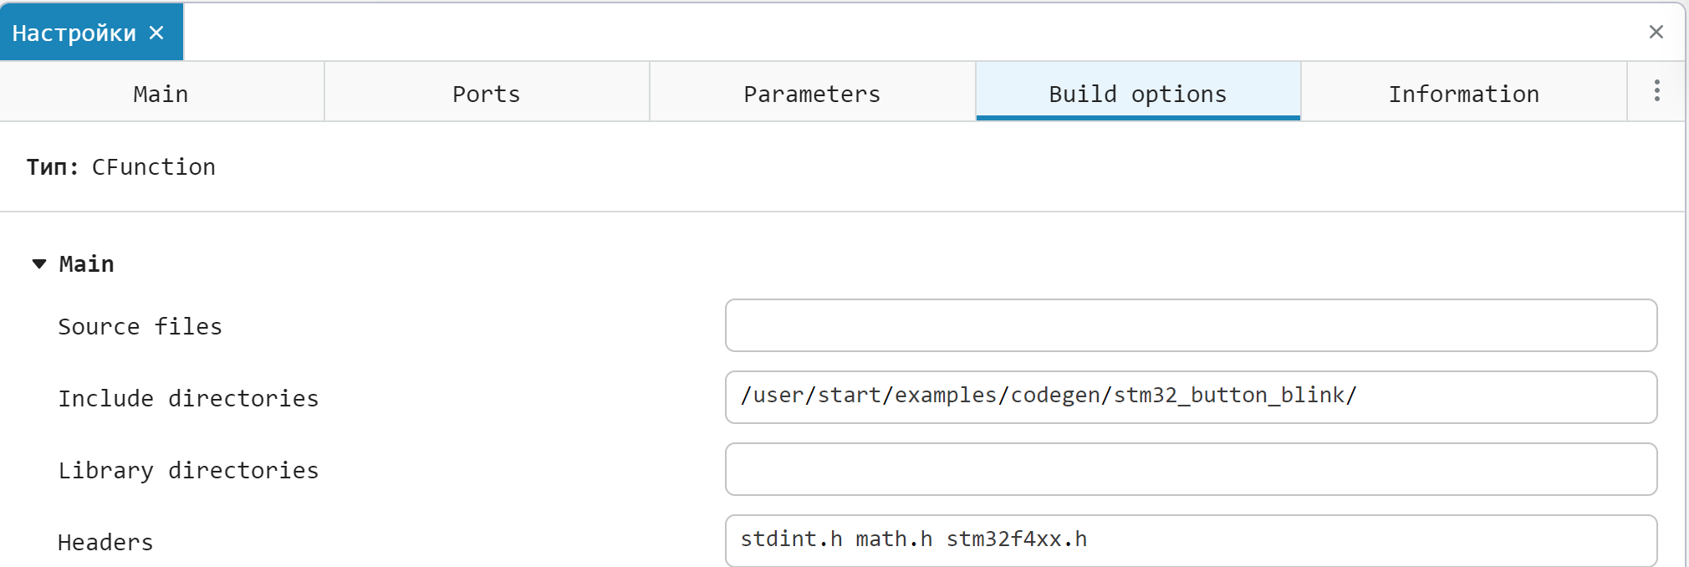Click the Main section header text
Viewport: 1689px width, 567px height.
[x=87, y=264]
